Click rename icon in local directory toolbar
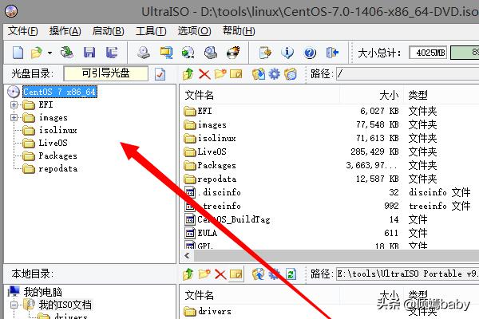The width and height of the screenshot is (479, 319). [236, 274]
